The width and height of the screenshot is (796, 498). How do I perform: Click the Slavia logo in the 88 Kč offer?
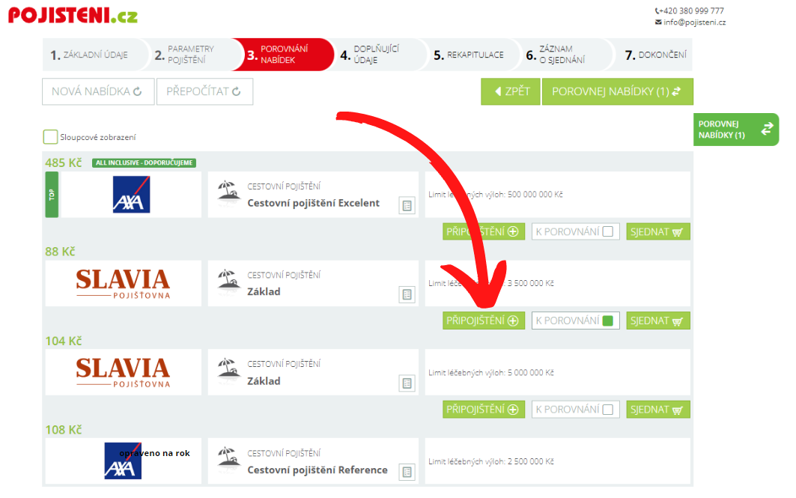123,284
